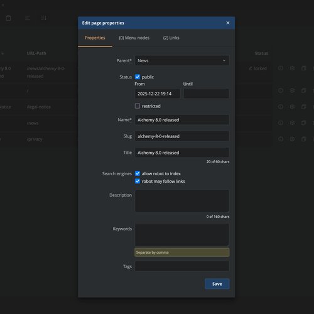Open the Parent dropdown showing News
314x314 pixels.
pos(182,60)
